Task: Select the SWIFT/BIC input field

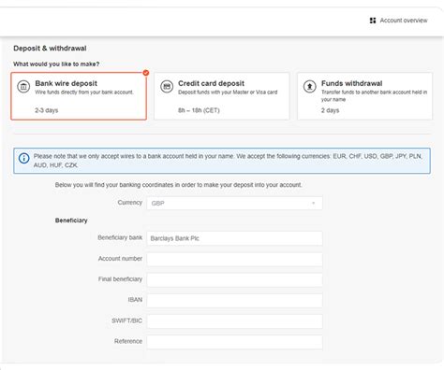Action: point(234,321)
